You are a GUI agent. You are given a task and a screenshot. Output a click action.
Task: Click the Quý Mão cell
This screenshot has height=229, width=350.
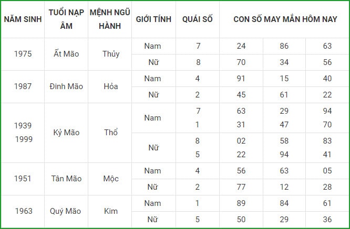pos(66,211)
